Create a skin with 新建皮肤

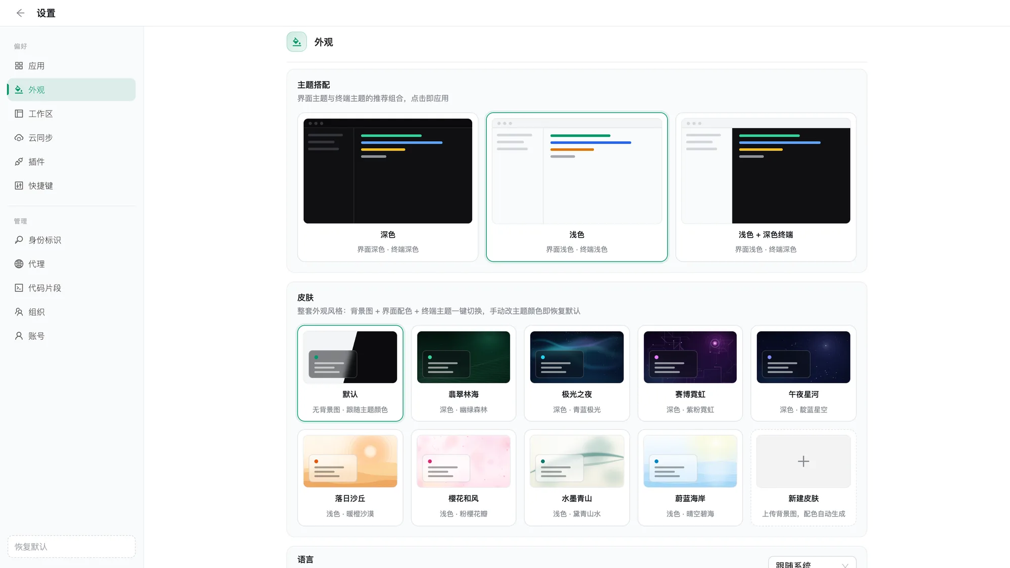tap(803, 478)
